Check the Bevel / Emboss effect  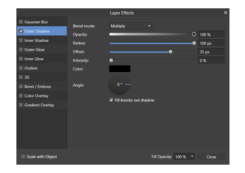click(21, 86)
